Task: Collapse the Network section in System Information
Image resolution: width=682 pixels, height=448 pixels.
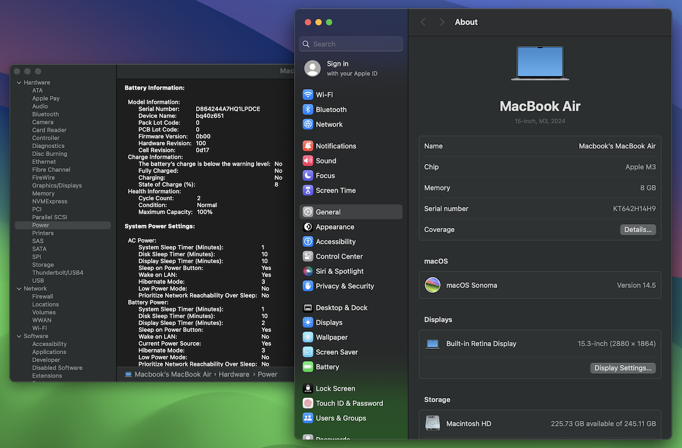Action: pyautogui.click(x=19, y=289)
